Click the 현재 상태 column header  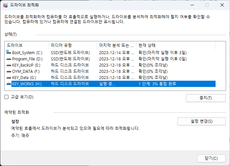[176, 45]
